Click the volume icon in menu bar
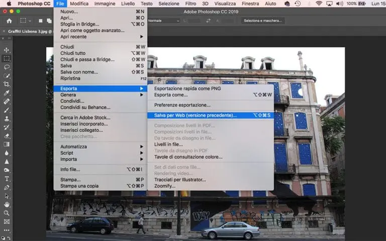Viewport: 386px width, 241px height. click(339, 4)
